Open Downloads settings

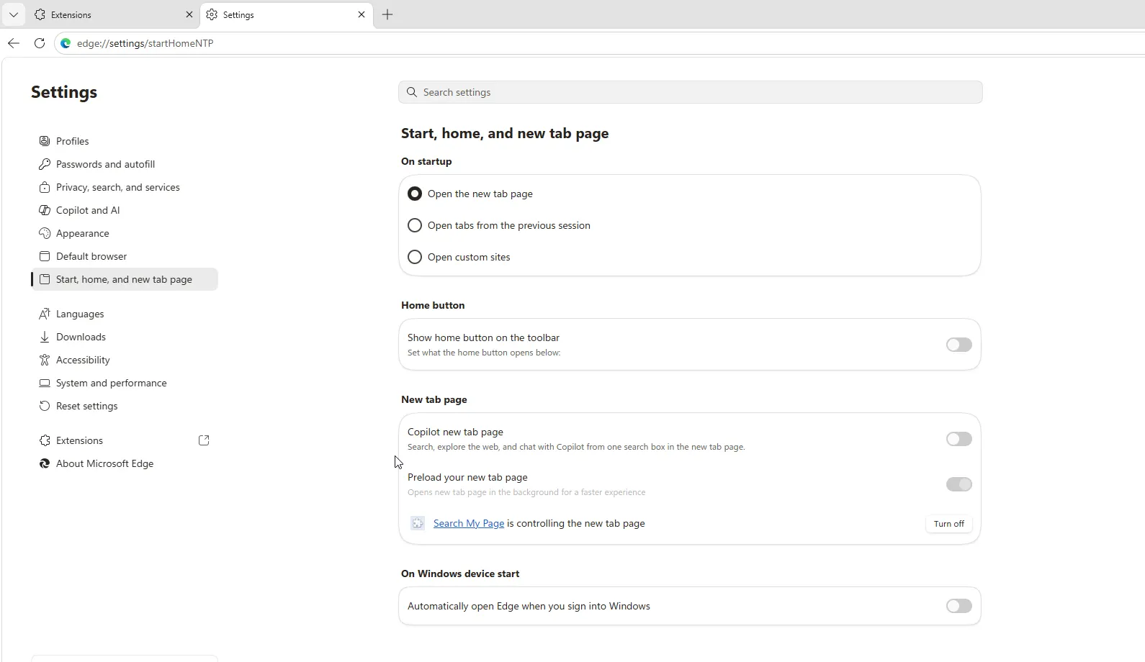(124, 337)
